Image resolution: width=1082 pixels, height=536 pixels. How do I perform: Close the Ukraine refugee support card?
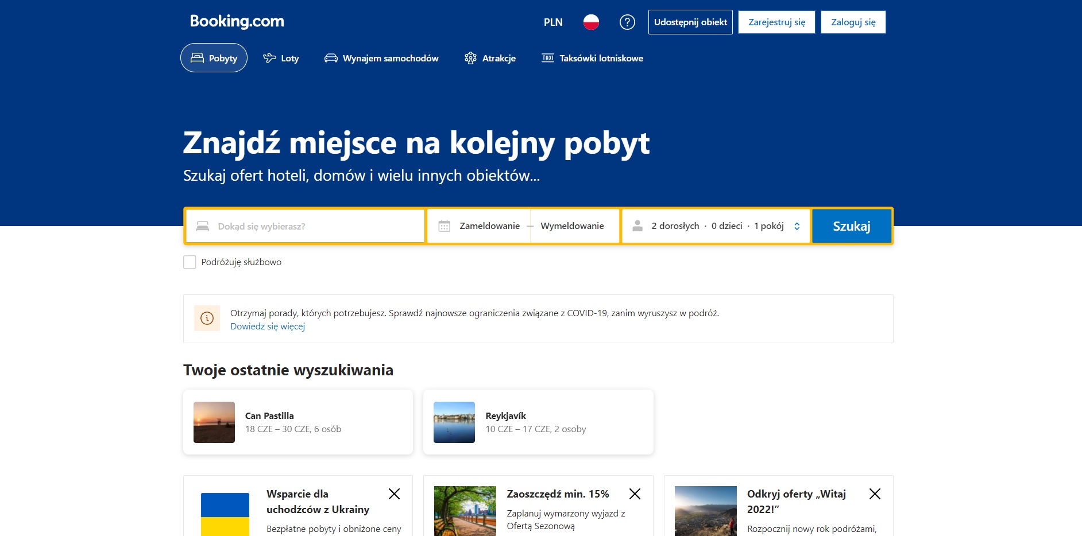[x=395, y=494]
